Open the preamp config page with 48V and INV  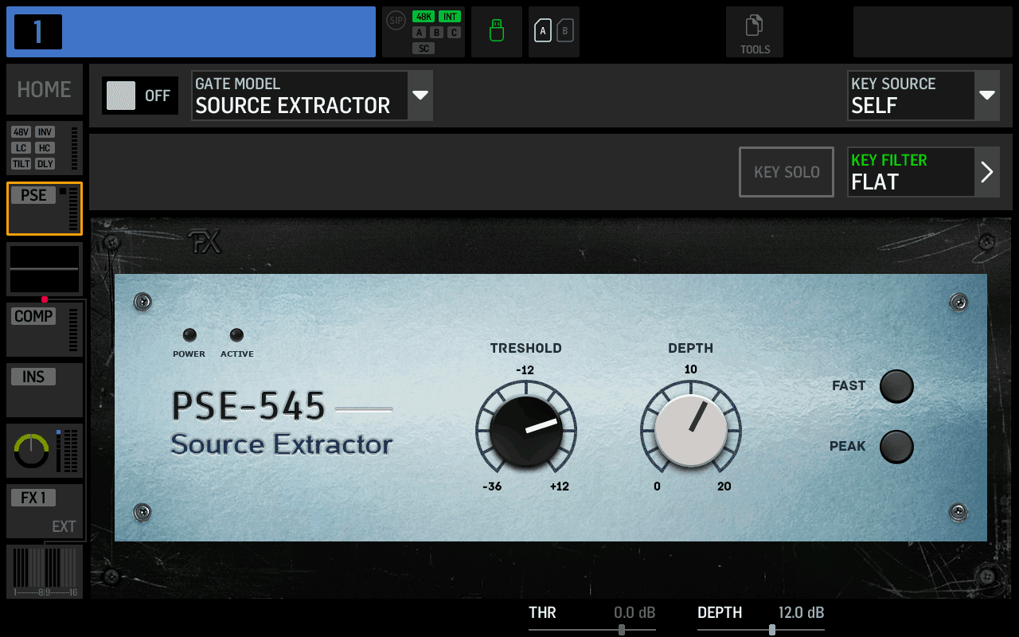click(44, 148)
